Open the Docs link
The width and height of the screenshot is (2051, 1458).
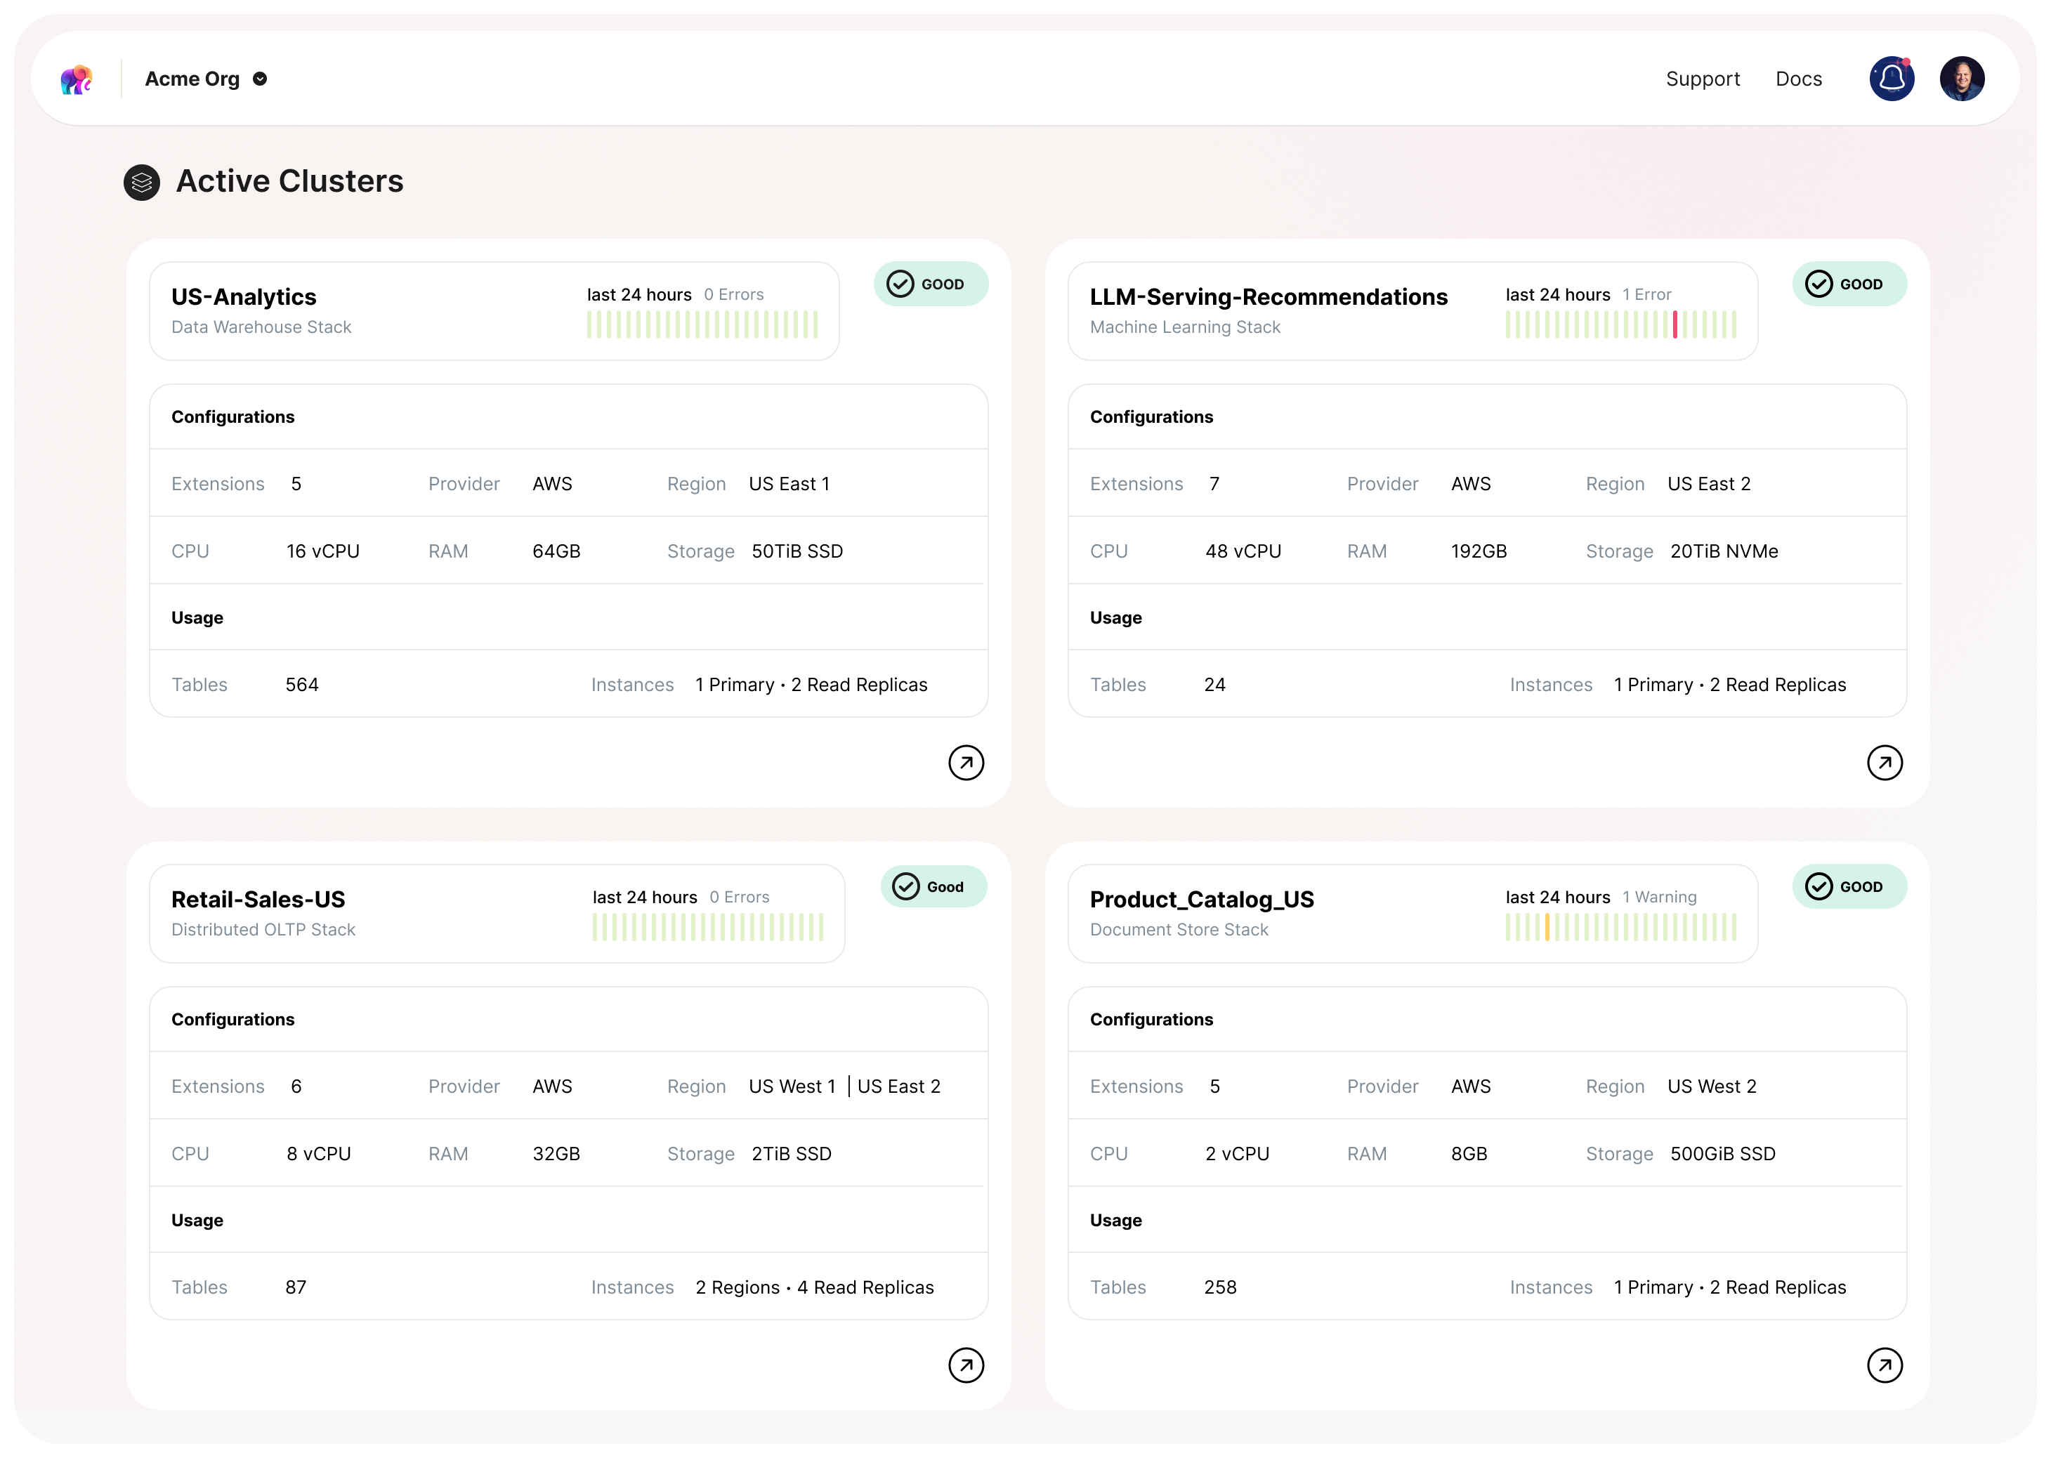coord(1797,79)
